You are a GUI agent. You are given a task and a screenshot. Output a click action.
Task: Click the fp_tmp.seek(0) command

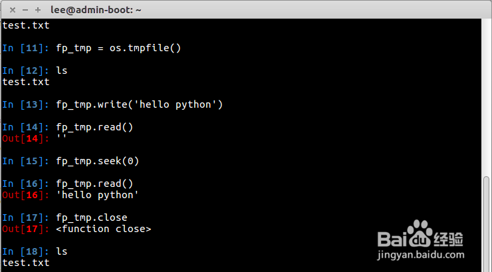pyautogui.click(x=97, y=161)
